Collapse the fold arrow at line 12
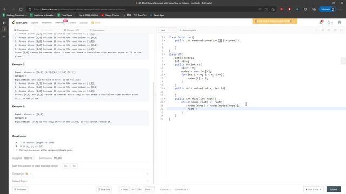 [165, 75]
